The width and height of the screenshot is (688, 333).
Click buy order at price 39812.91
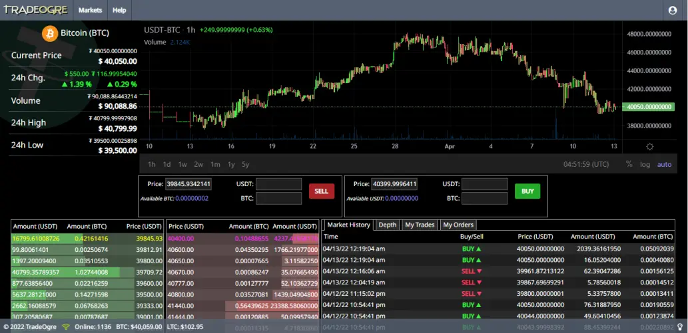click(87, 249)
